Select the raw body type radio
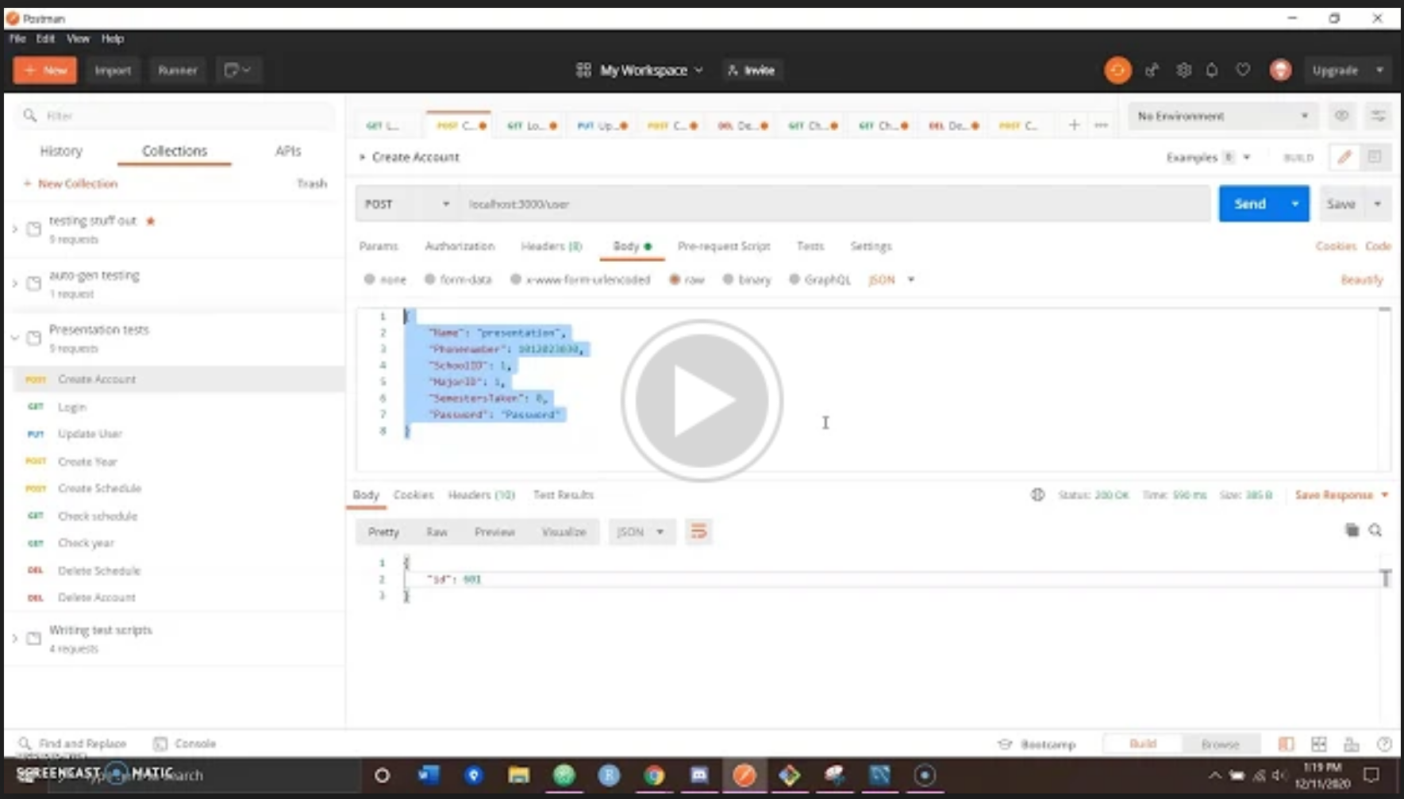 pos(675,279)
